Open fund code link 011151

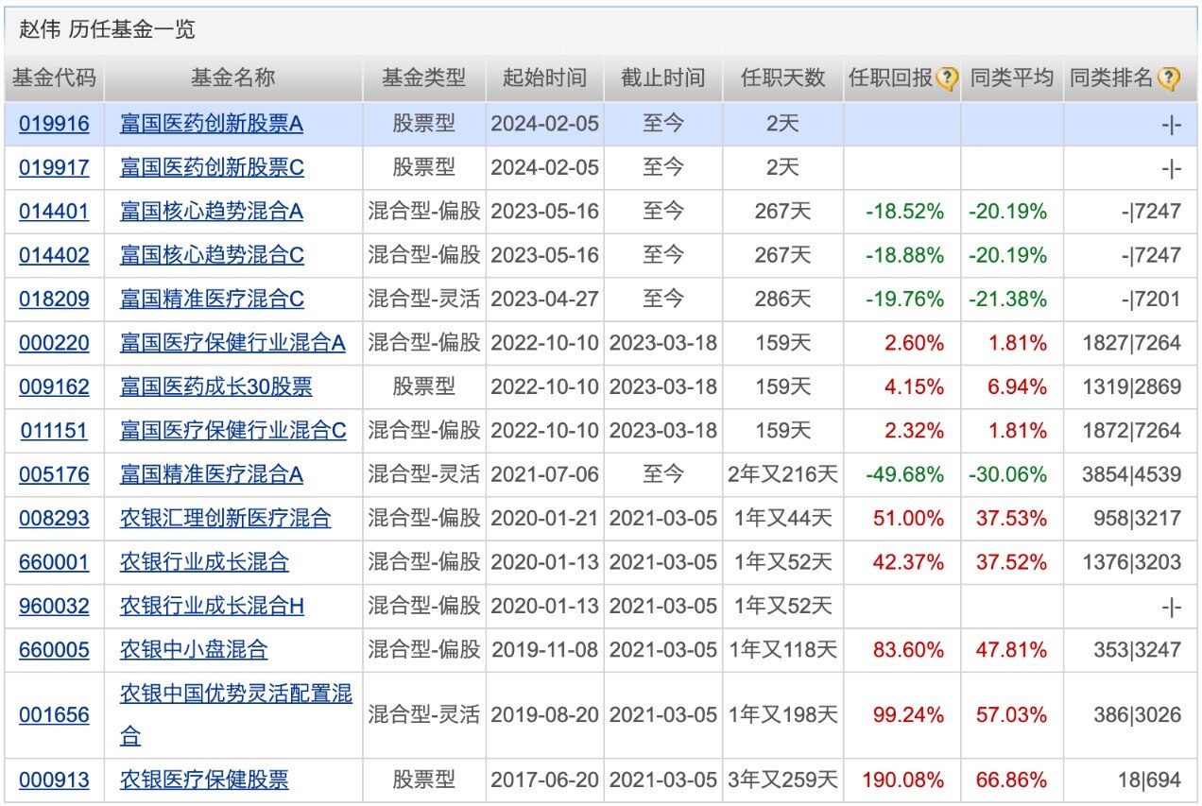pyautogui.click(x=54, y=431)
